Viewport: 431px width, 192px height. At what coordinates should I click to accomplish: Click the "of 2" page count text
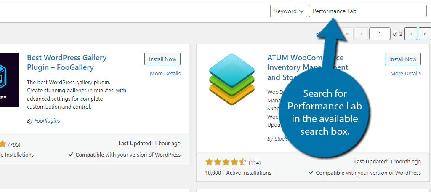pyautogui.click(x=397, y=34)
